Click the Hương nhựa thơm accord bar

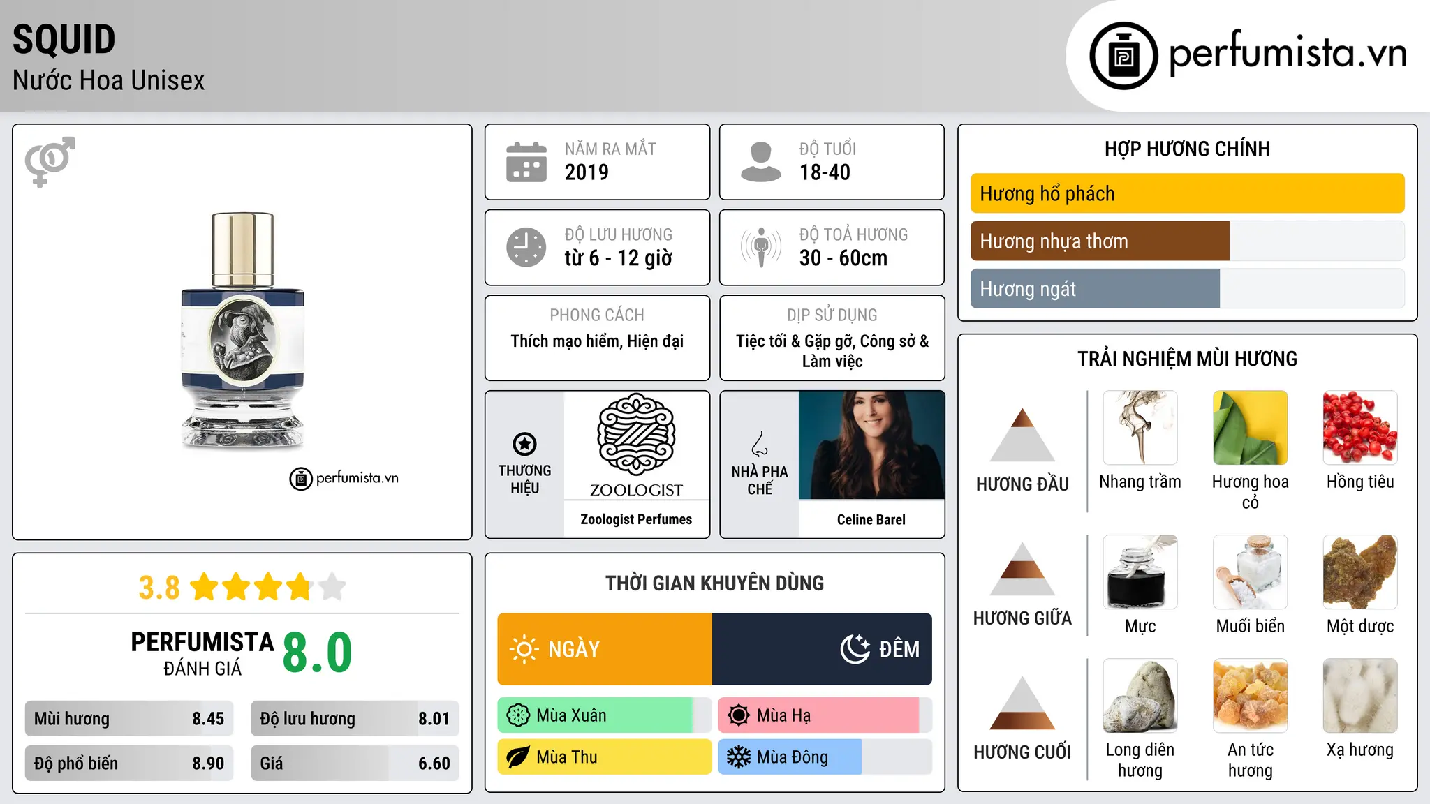[1188, 241]
